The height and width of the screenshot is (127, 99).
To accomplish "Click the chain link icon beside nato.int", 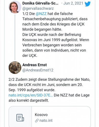I will pyautogui.click(x=37, y=121).
